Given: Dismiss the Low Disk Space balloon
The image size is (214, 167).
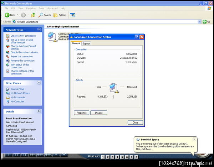Looking at the screenshot, I should click(x=194, y=139).
